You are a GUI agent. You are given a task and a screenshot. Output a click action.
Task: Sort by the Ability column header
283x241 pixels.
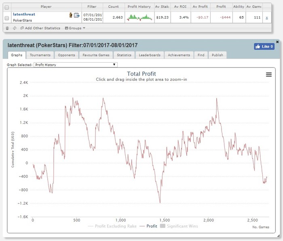click(x=239, y=7)
